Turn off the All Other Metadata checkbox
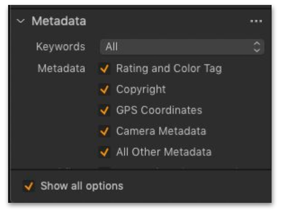The width and height of the screenshot is (281, 210). [x=105, y=152]
